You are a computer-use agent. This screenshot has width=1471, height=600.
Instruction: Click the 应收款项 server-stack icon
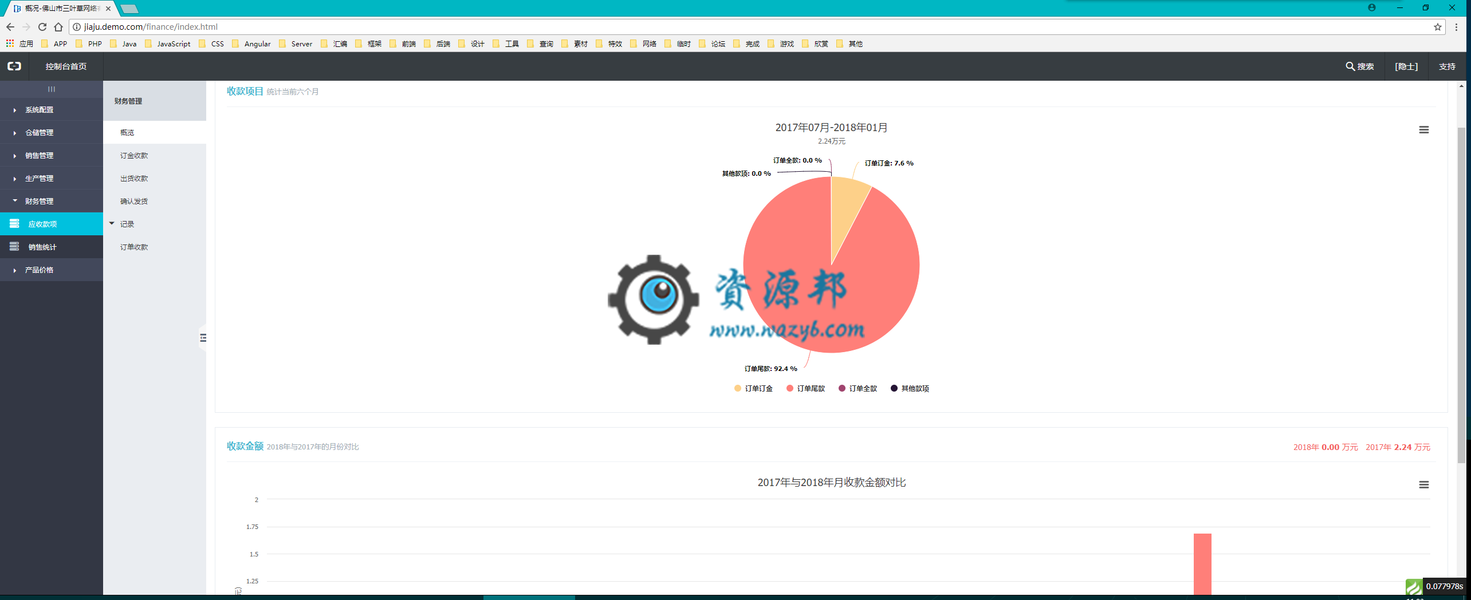click(x=14, y=223)
